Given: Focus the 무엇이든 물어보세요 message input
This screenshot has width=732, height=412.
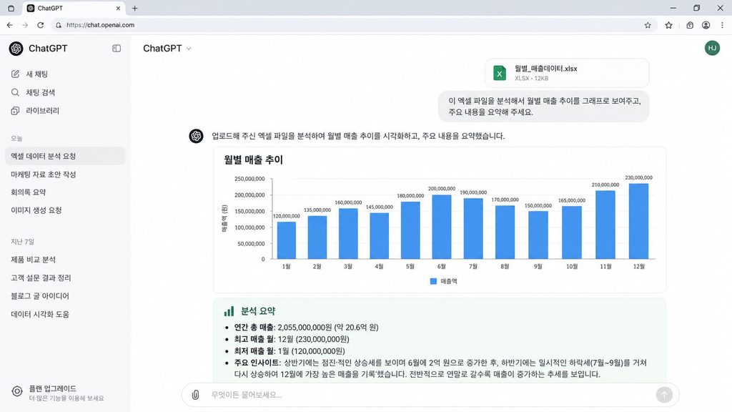Looking at the screenshot, I should click(430, 395).
